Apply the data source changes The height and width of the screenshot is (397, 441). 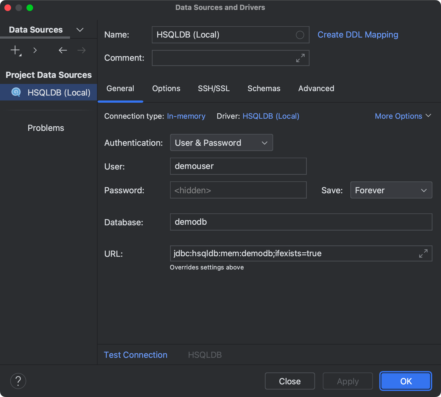pos(348,381)
